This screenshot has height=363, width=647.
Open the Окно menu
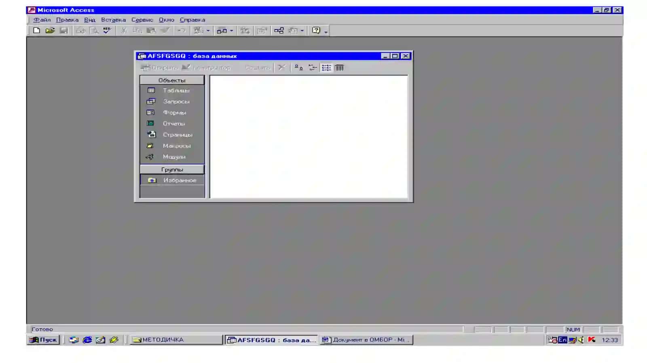pyautogui.click(x=167, y=20)
